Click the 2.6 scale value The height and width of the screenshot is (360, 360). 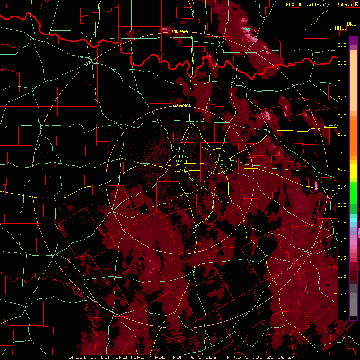point(342,205)
